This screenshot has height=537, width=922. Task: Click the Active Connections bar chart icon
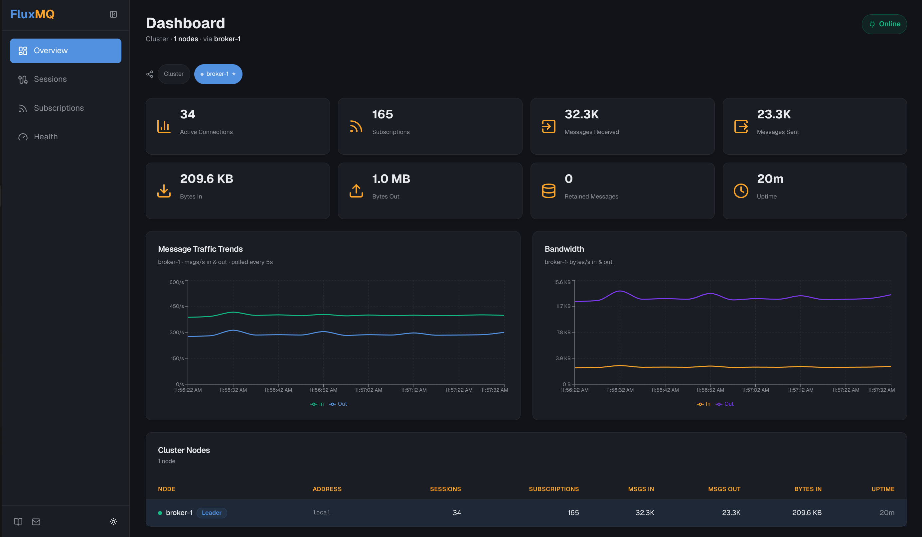[164, 126]
